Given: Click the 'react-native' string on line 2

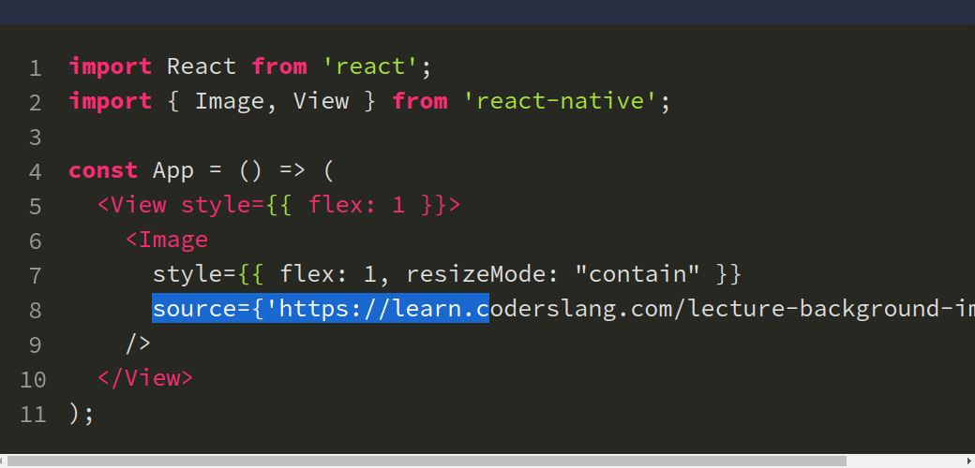Looking at the screenshot, I should (x=561, y=101).
